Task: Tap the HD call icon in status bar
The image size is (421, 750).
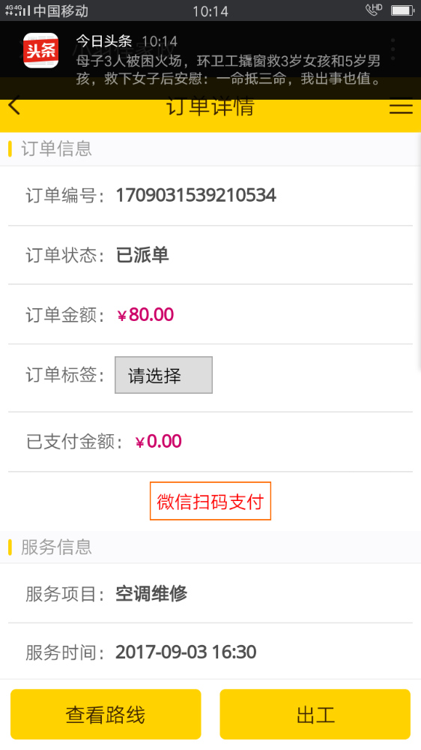Action: point(374,10)
